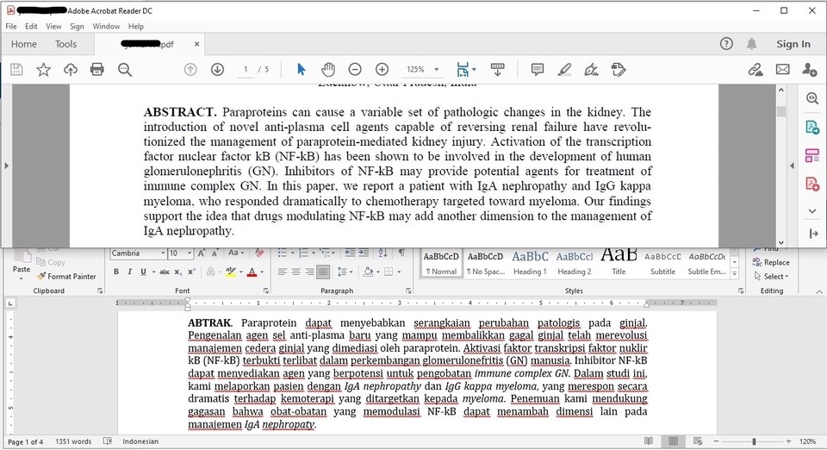
Task: Add a sticky note comment
Action: pos(538,70)
